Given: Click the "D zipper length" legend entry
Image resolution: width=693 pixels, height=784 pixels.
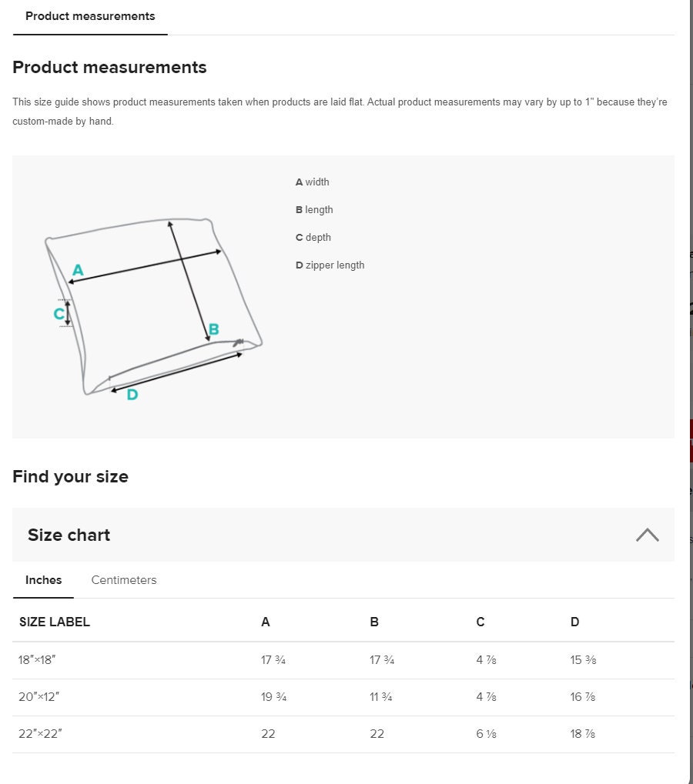Looking at the screenshot, I should [330, 265].
